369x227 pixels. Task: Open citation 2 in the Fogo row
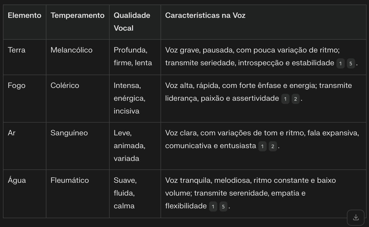tap(295, 99)
